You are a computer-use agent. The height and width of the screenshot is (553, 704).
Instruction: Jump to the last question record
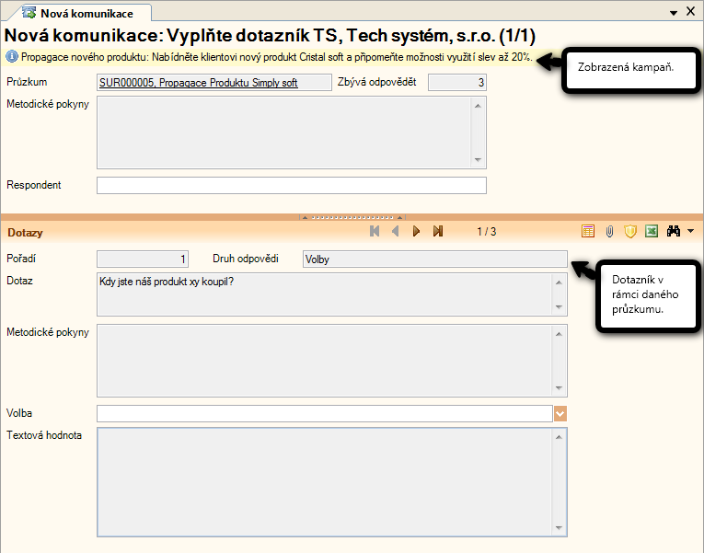pos(438,232)
